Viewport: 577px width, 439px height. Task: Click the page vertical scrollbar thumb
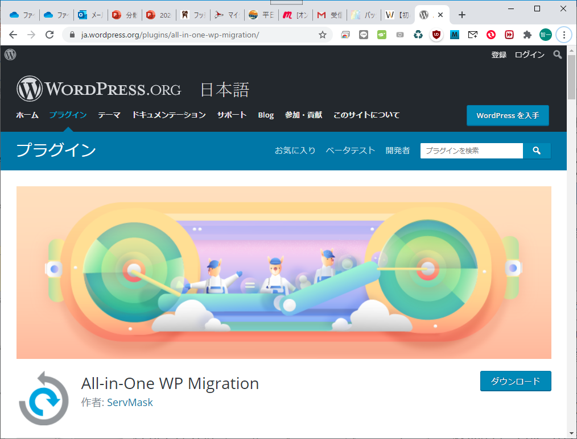tap(572, 77)
